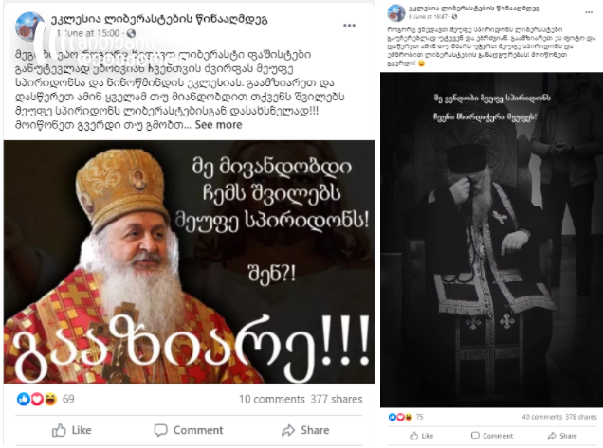Like the right post
The height and width of the screenshot is (448, 603).
point(422,436)
